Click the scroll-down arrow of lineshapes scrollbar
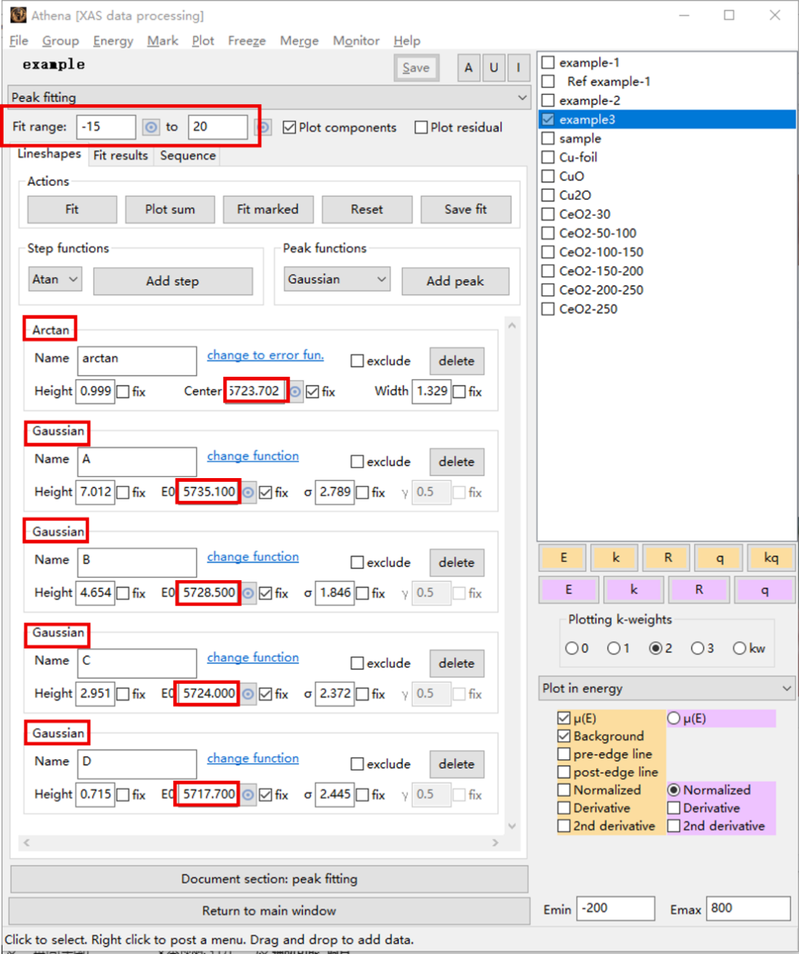Screen dimensions: 799x954 coord(512,826)
